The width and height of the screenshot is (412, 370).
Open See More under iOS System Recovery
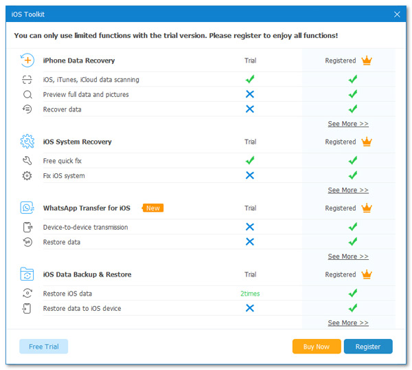click(347, 190)
